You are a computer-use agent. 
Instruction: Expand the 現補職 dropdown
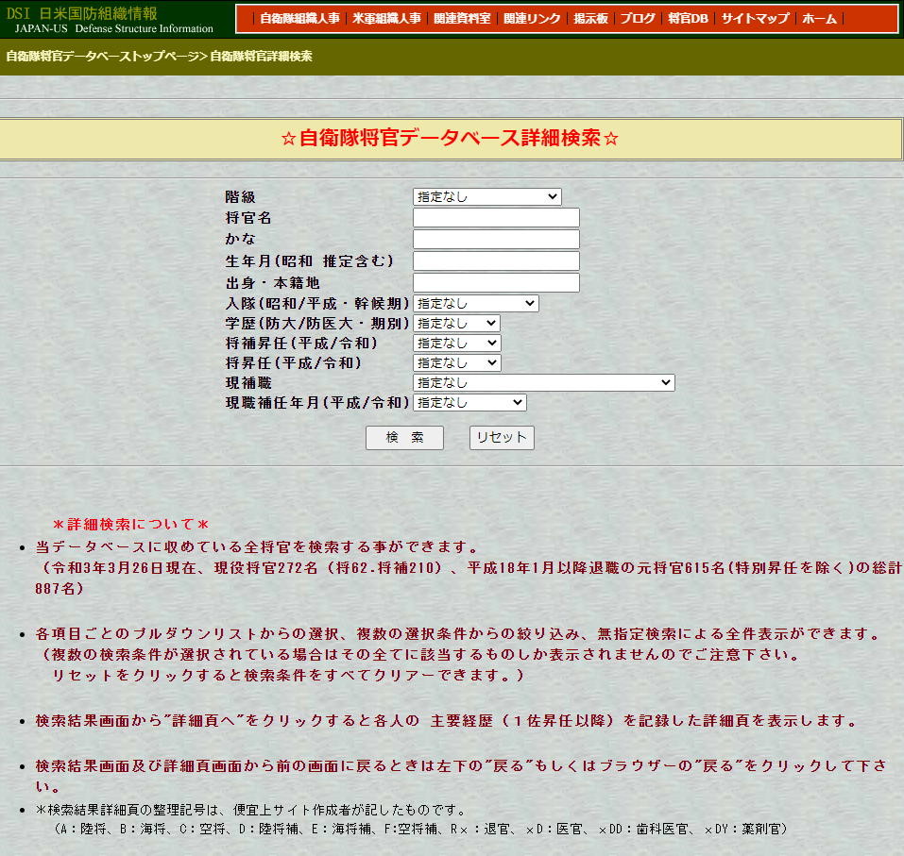[x=543, y=383]
